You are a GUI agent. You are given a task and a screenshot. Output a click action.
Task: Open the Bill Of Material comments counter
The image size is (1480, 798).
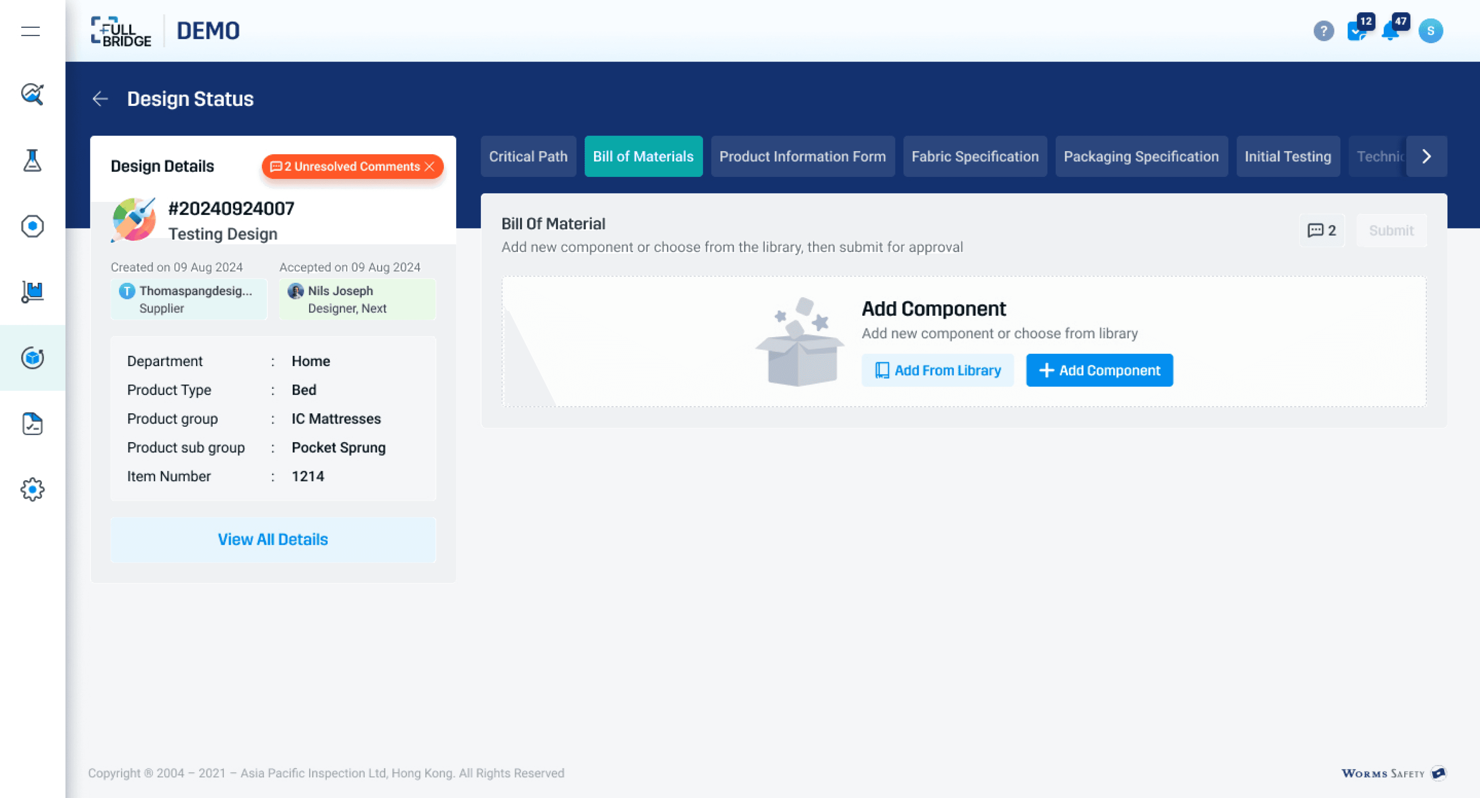(x=1321, y=230)
